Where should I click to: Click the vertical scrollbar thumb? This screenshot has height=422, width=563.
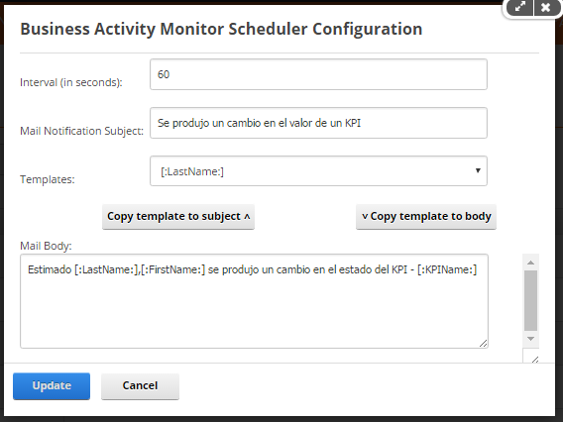(x=530, y=300)
